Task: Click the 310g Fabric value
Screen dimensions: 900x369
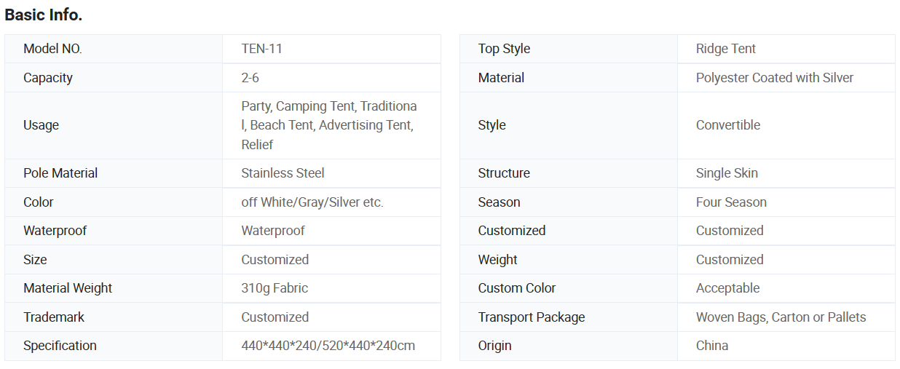Action: [275, 288]
